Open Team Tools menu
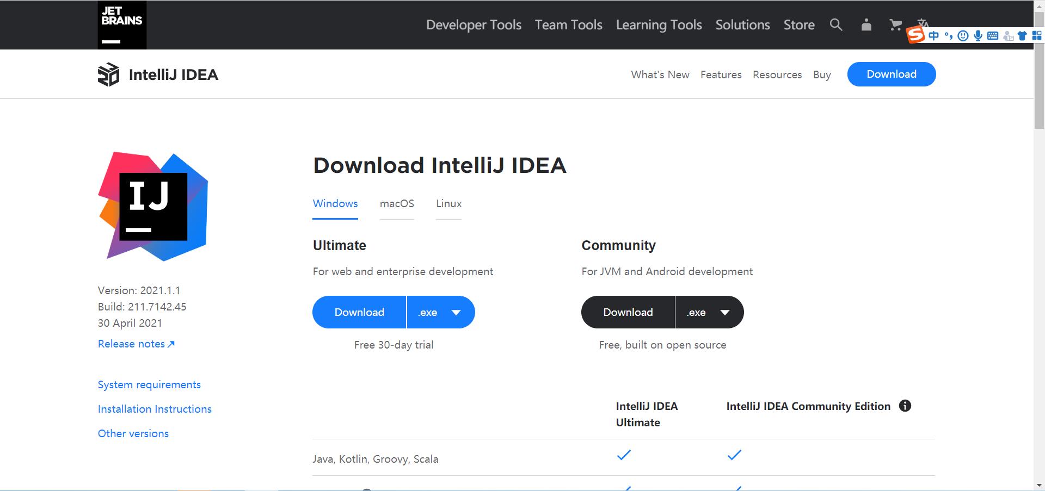Screen dimensions: 1045x491 click(x=568, y=25)
